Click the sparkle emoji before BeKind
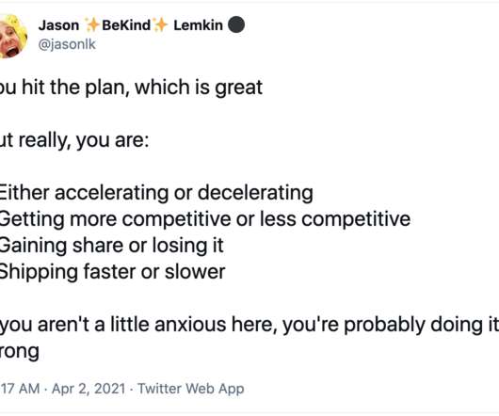This screenshot has height=416, width=499. point(92,25)
